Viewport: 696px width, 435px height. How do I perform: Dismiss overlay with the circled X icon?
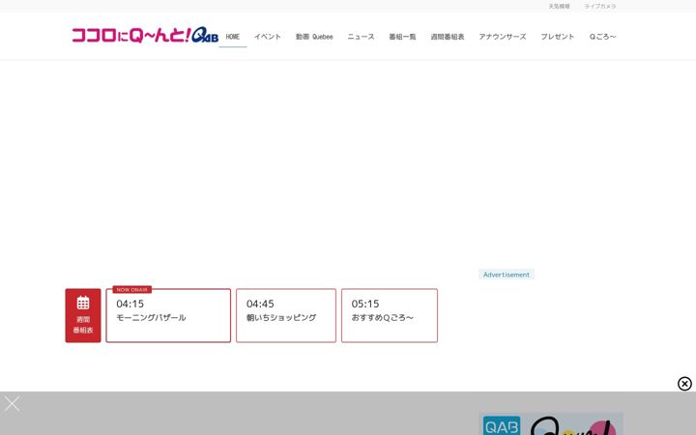(x=684, y=384)
